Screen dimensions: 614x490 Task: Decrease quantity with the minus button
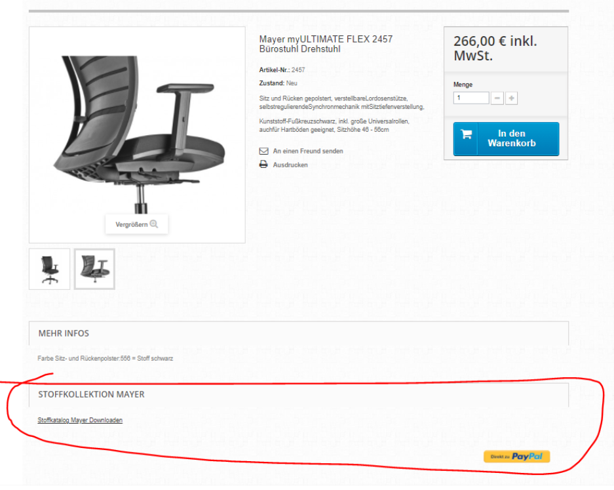pos(497,98)
